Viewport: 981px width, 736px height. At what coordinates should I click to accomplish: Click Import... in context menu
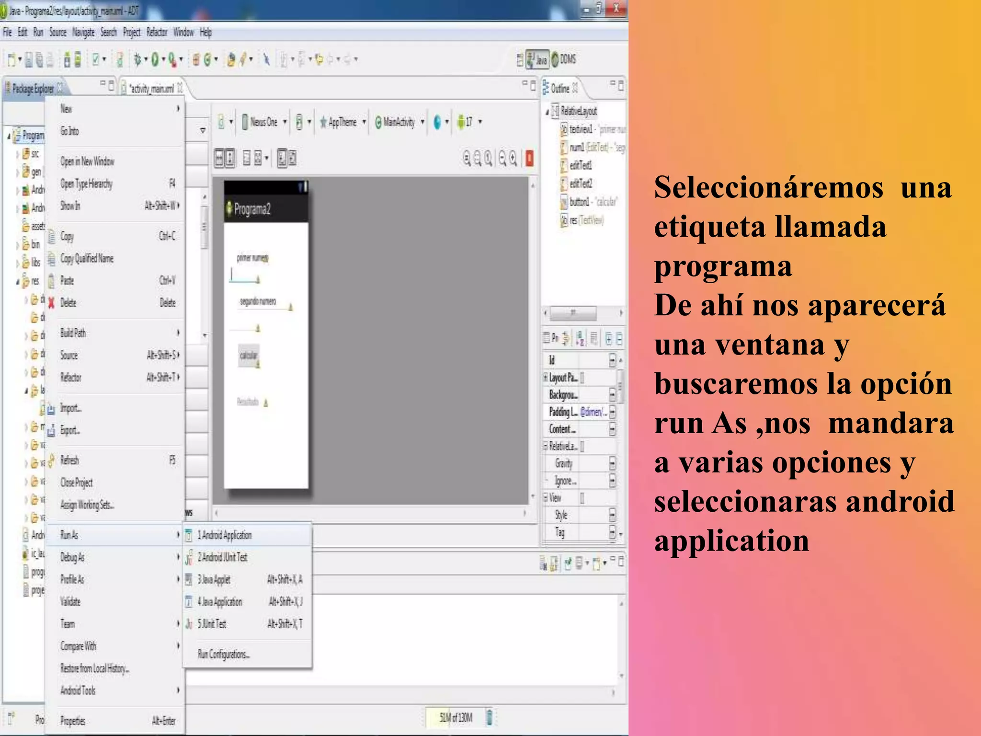(x=70, y=408)
